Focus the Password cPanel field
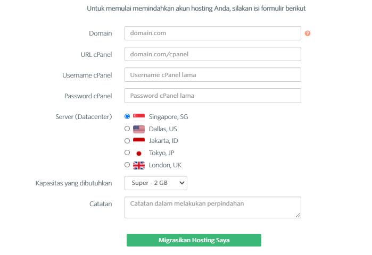This screenshot has width=372, height=255. pos(213,96)
